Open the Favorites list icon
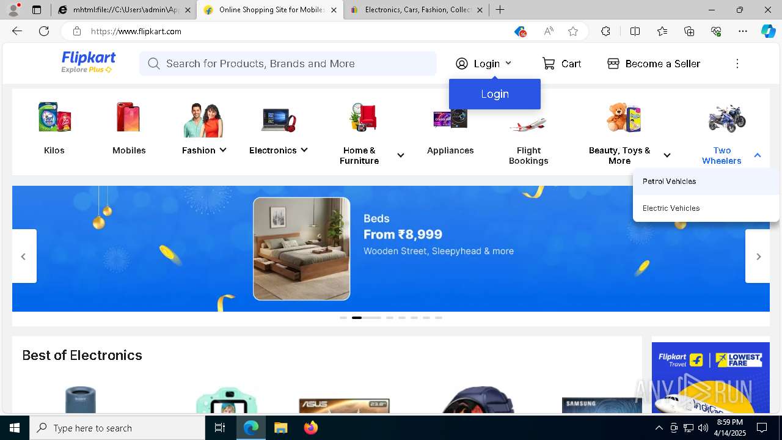Image resolution: width=782 pixels, height=440 pixels. (662, 31)
